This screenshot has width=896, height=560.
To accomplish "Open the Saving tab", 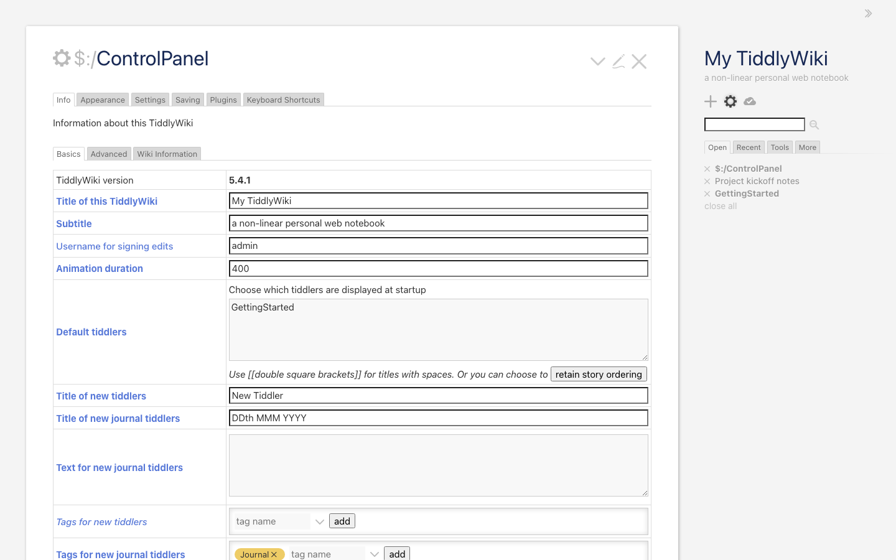I will [x=188, y=100].
